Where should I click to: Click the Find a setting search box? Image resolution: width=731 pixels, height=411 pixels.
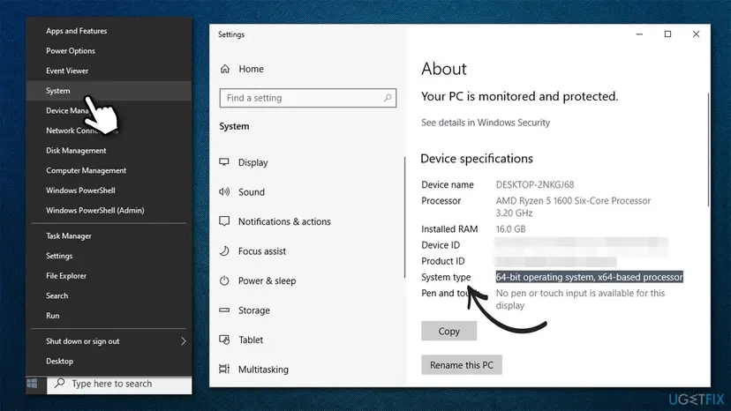click(x=308, y=98)
